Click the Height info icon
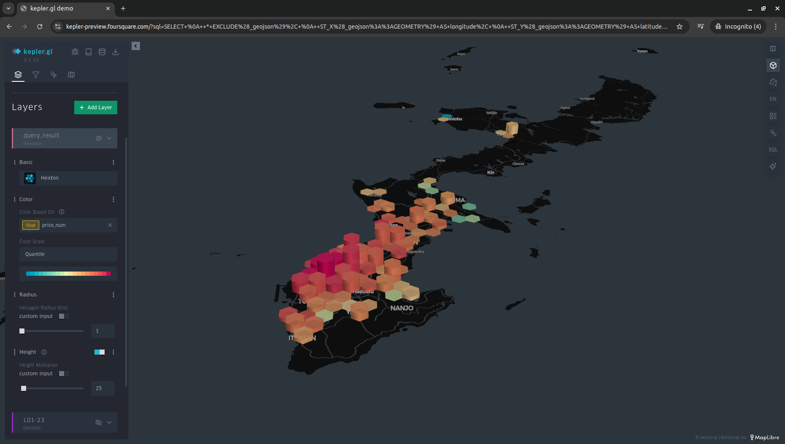This screenshot has height=444, width=785. pyautogui.click(x=44, y=352)
